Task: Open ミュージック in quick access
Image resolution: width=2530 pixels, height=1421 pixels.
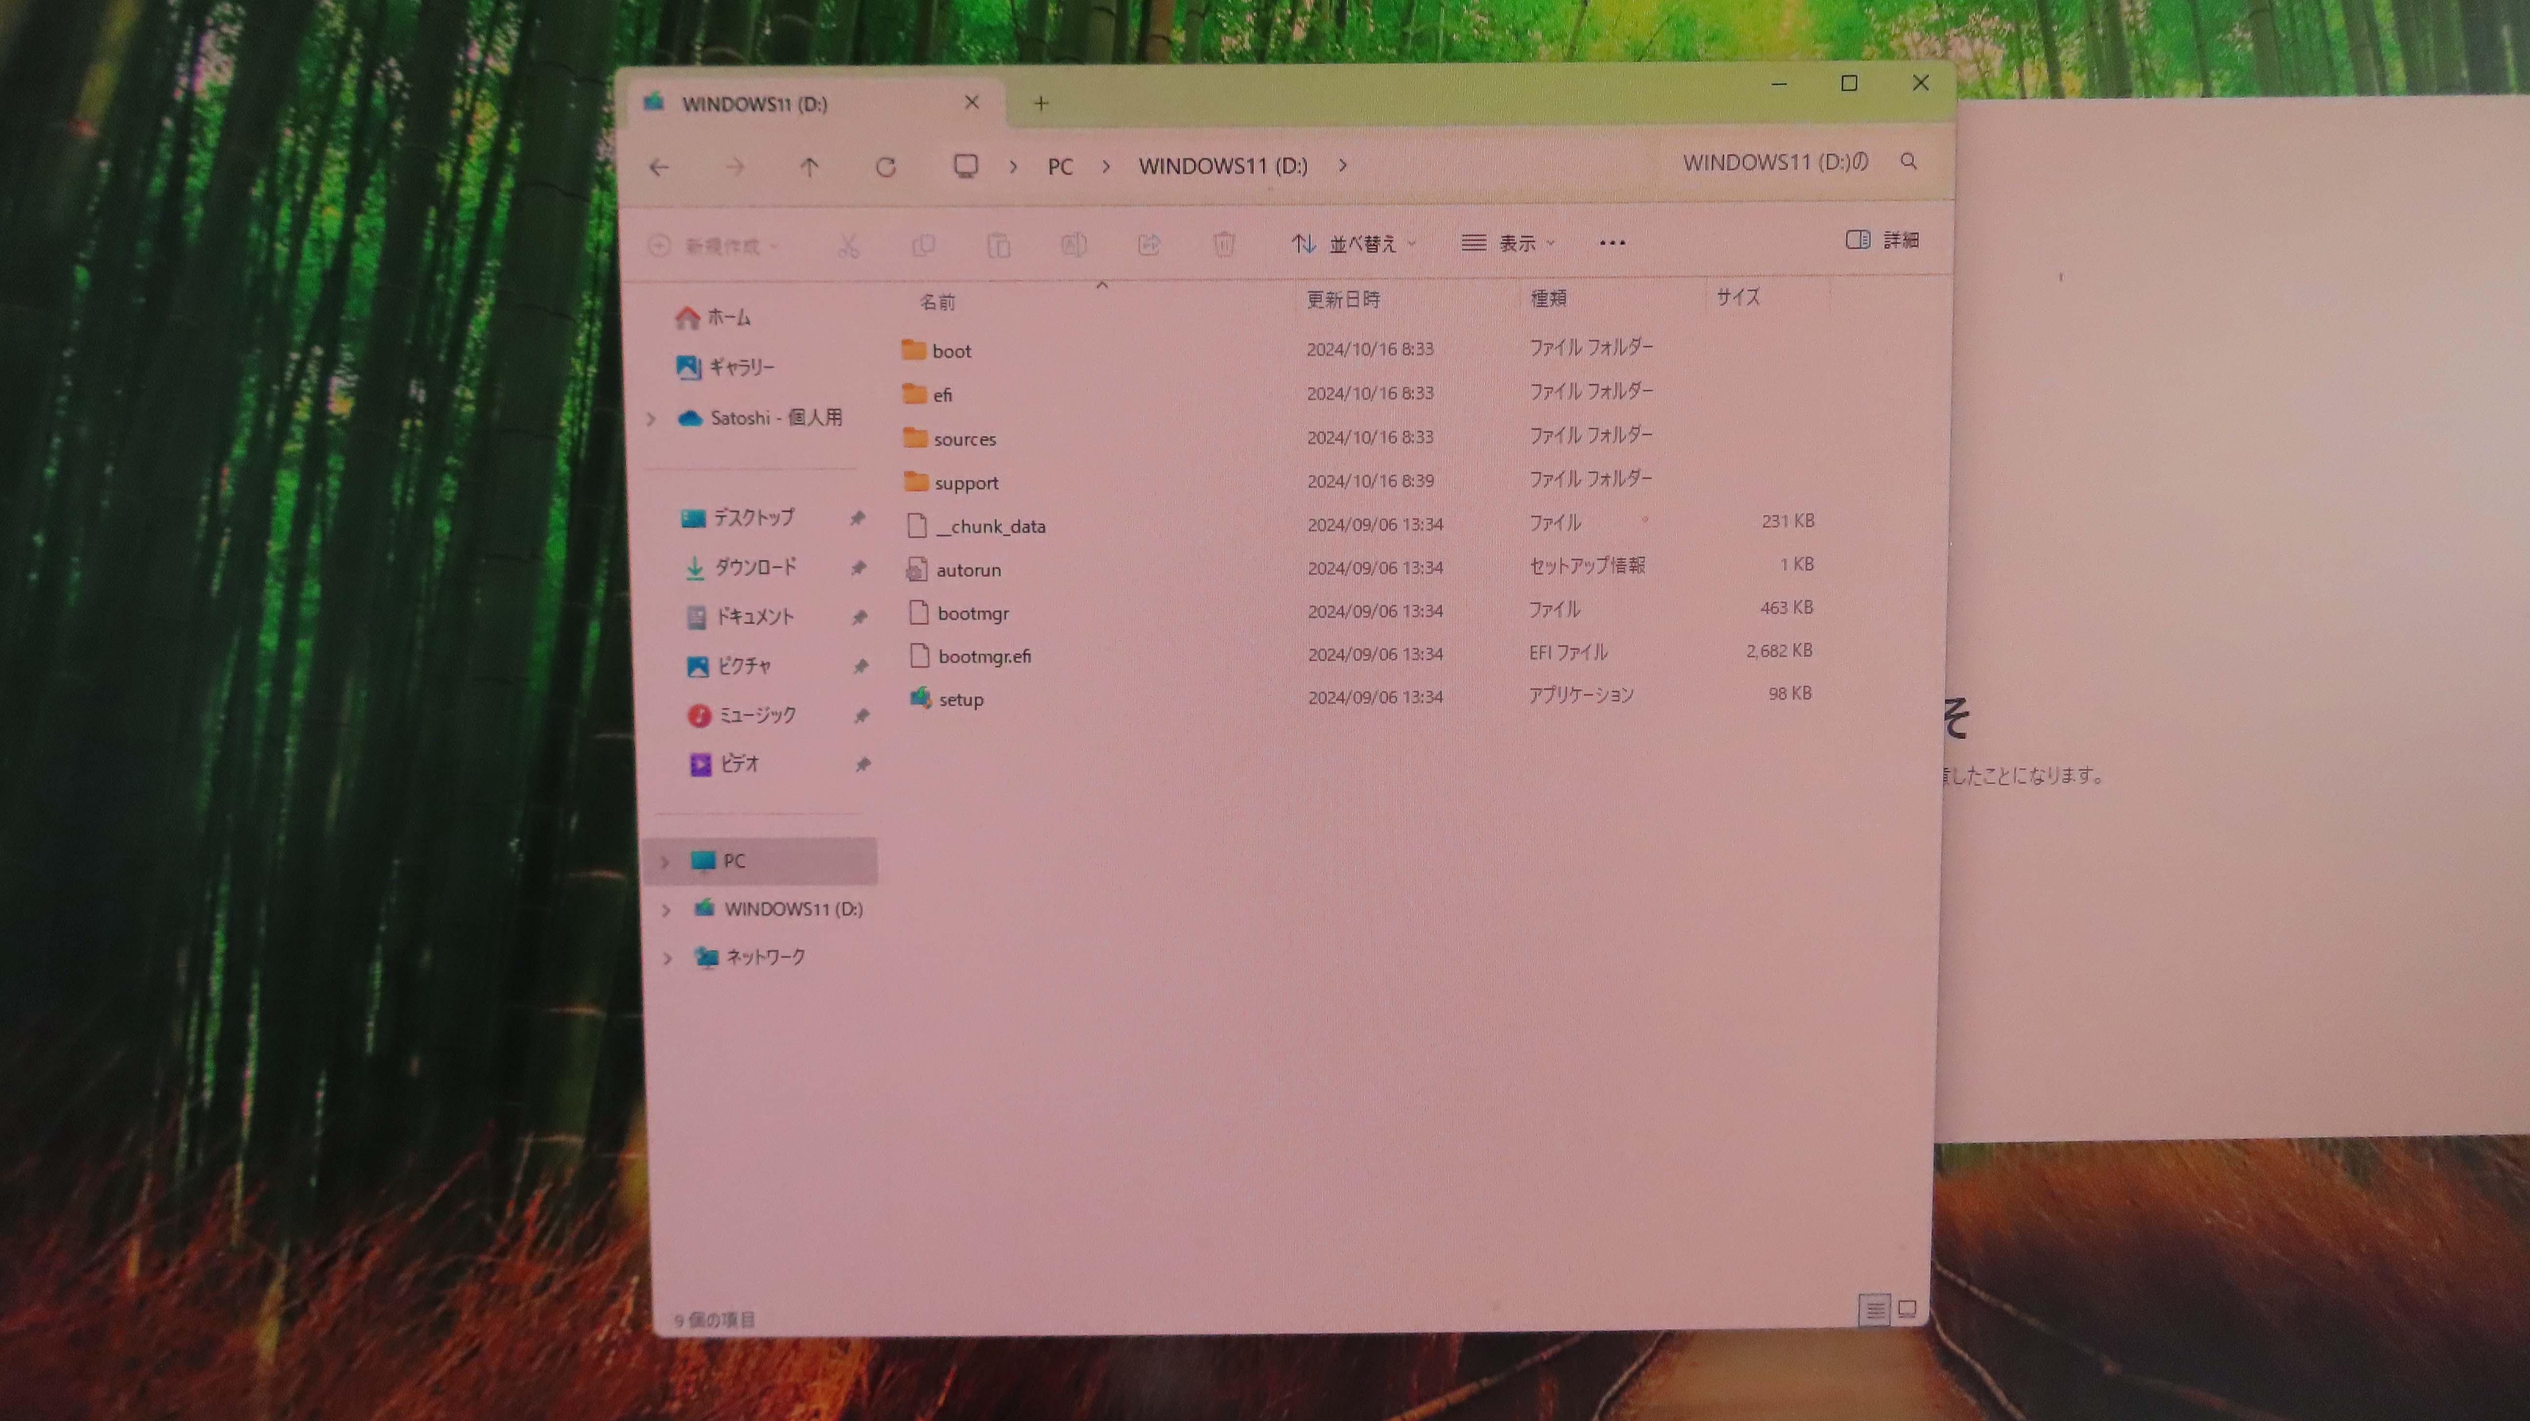Action: pos(741,715)
